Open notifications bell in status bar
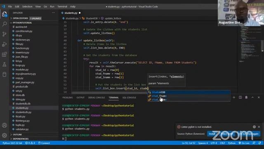264x149 pixels. coord(260,143)
